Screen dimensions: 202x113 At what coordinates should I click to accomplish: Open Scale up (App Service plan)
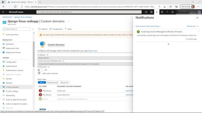16,100
